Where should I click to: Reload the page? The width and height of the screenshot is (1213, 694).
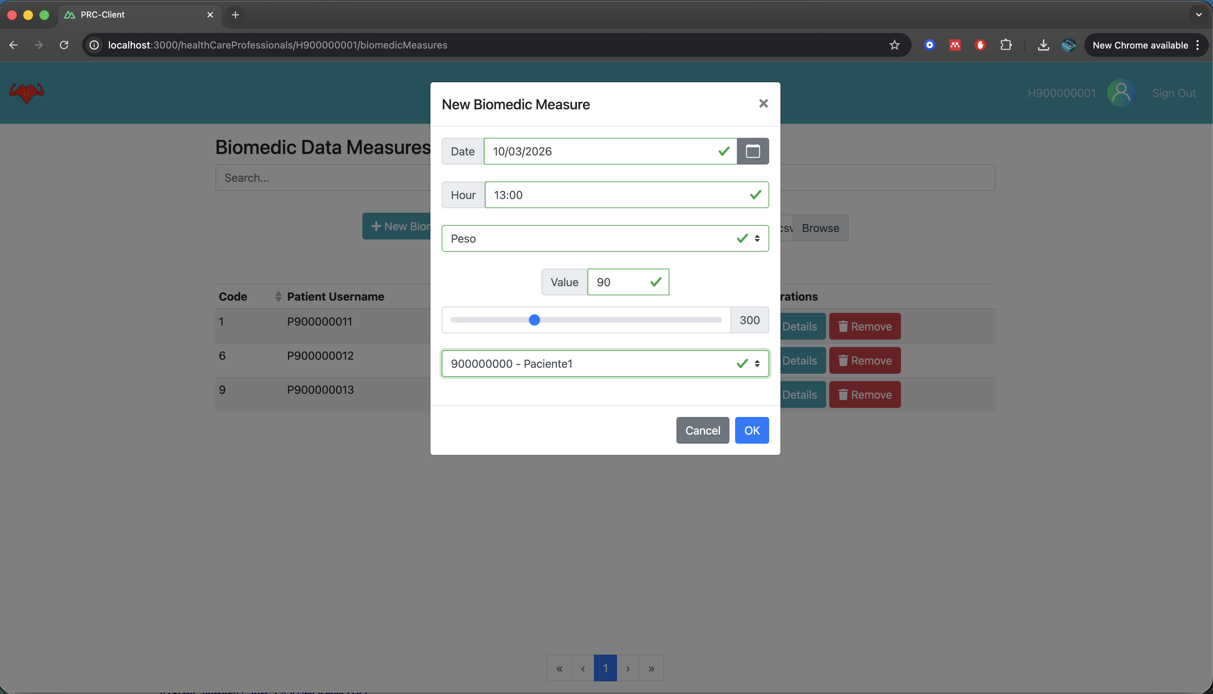pyautogui.click(x=64, y=45)
